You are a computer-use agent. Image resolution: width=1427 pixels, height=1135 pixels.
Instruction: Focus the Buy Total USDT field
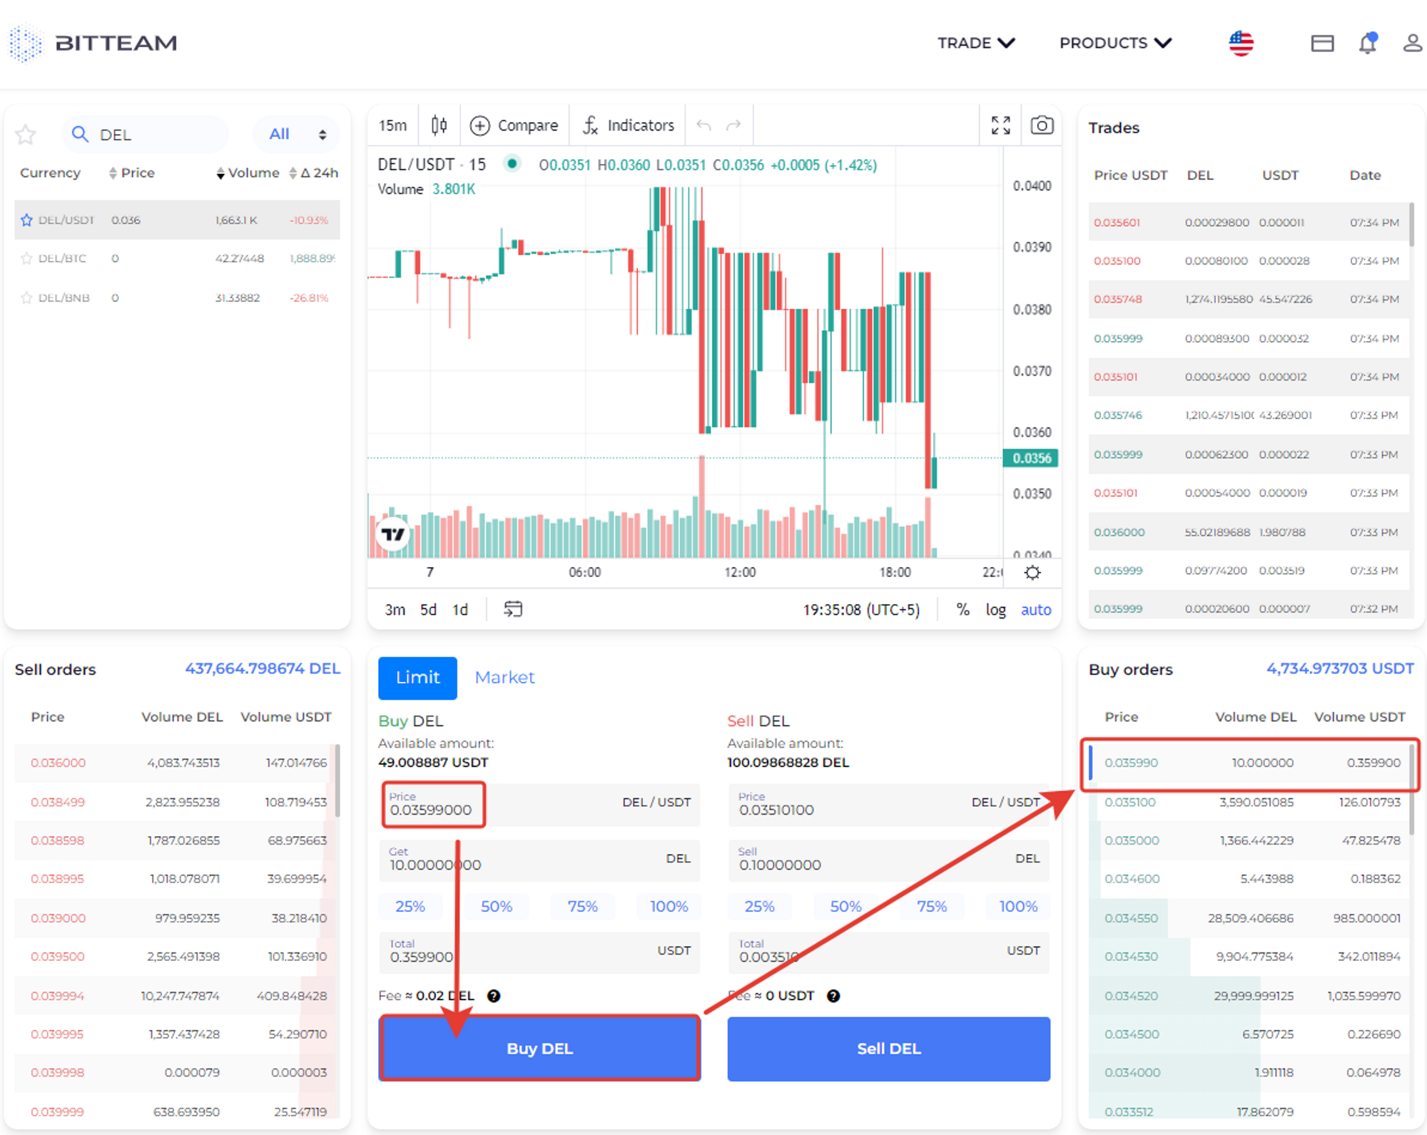pyautogui.click(x=539, y=952)
